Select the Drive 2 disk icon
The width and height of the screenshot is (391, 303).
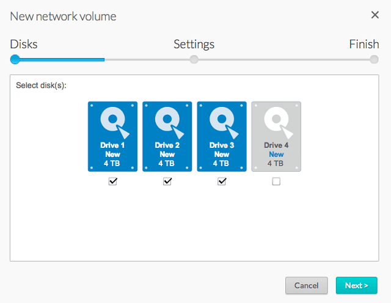point(167,136)
